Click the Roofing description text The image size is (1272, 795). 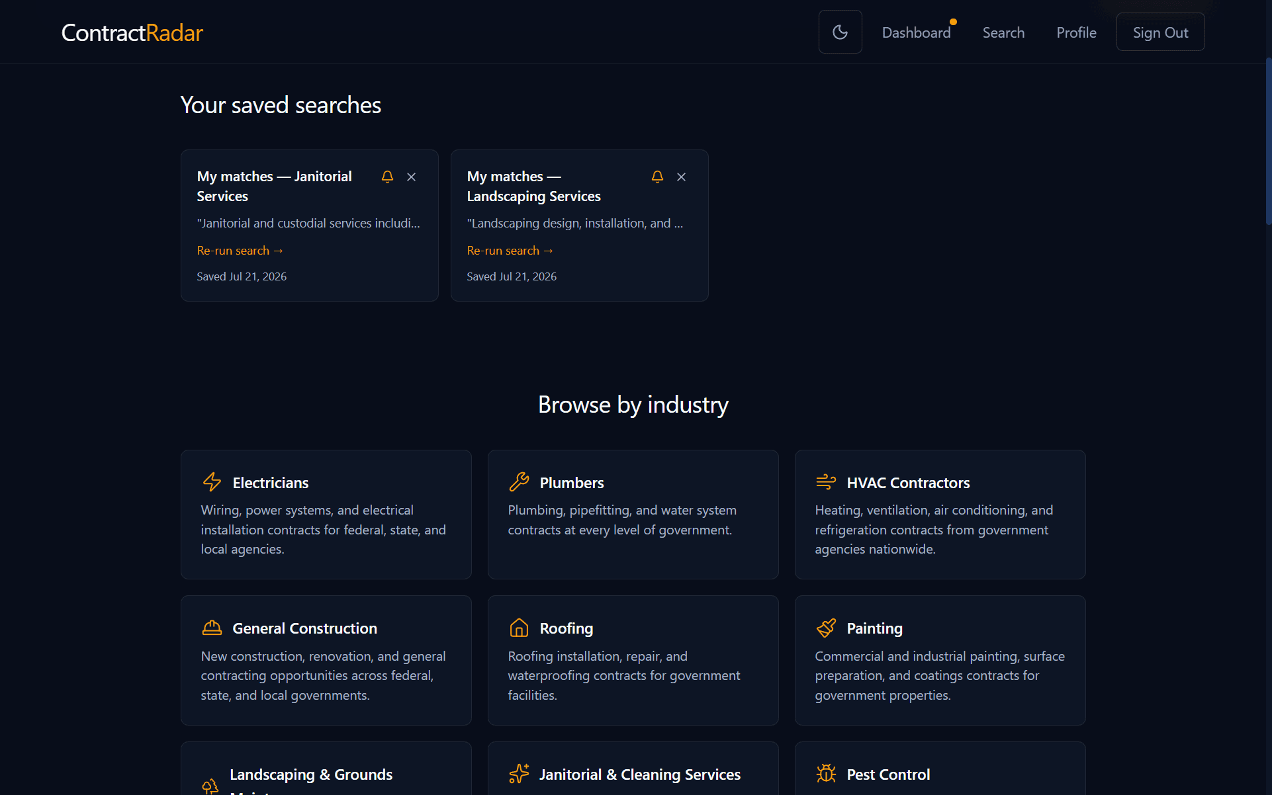click(x=624, y=675)
